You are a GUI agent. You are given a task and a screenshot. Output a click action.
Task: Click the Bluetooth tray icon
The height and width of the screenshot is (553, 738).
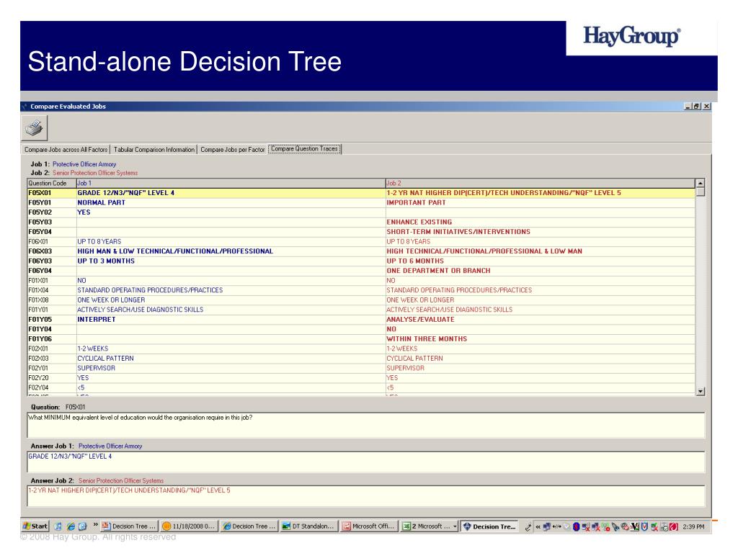[576, 526]
